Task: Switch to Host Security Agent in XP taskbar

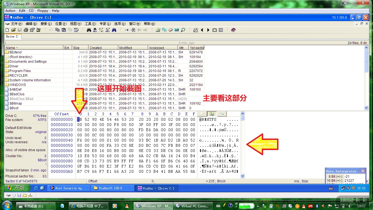Action: tap(69, 188)
